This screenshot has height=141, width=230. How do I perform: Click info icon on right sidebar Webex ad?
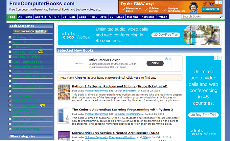pyautogui.click(x=216, y=58)
